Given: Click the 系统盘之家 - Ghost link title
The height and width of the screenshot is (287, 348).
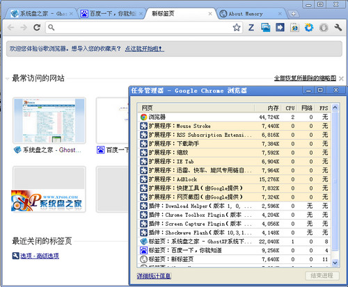Looking at the screenshot, I should [x=52, y=150].
